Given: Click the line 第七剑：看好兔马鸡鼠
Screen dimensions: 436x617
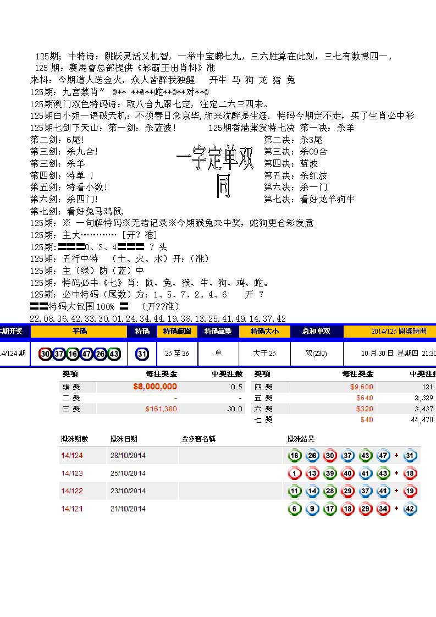Looking at the screenshot, I should click(x=77, y=211).
